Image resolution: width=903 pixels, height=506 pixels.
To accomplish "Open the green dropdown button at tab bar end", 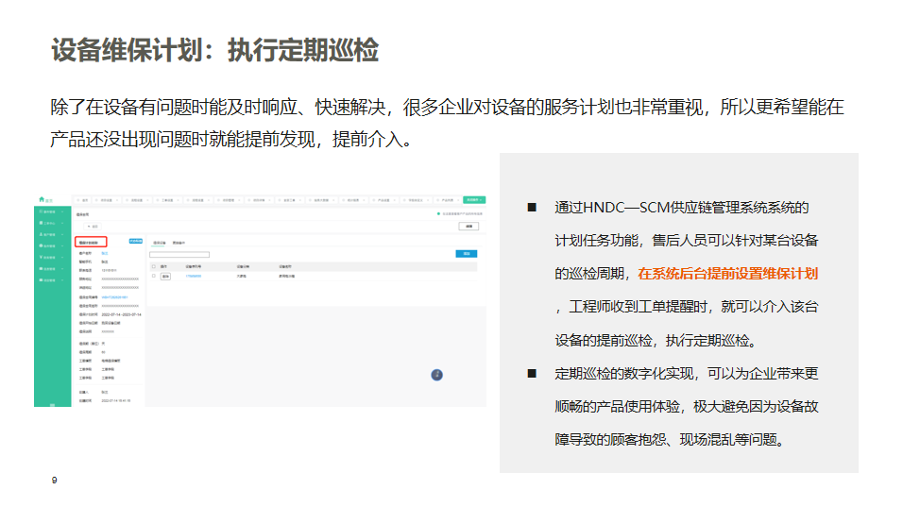I will pos(474,200).
